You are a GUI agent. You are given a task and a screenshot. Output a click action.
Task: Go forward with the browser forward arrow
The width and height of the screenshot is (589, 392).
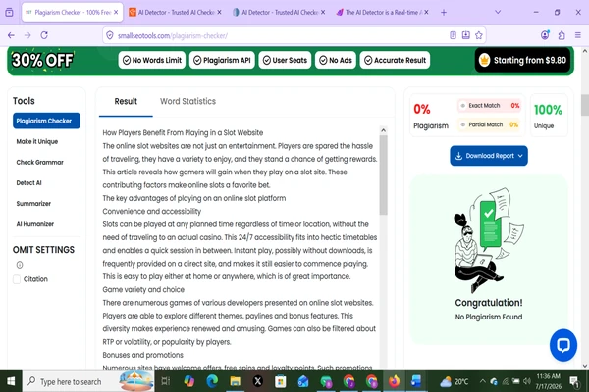click(x=27, y=35)
